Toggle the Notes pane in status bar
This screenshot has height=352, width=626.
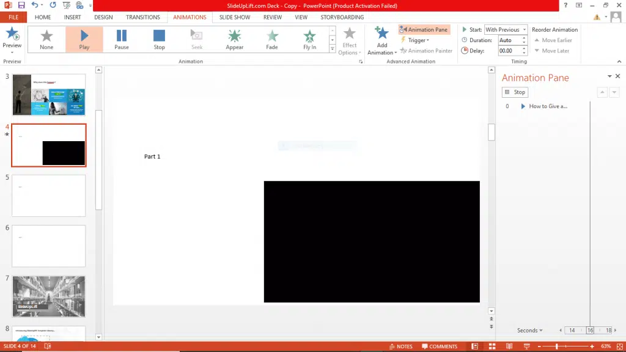point(400,346)
